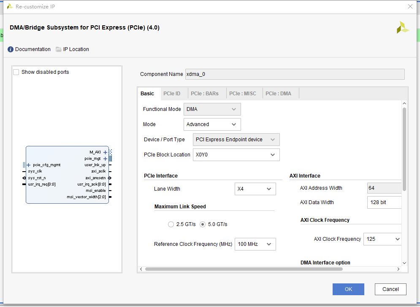Click the Component Name field xdma_0
The height and width of the screenshot is (307, 420).
pyautogui.click(x=295, y=74)
